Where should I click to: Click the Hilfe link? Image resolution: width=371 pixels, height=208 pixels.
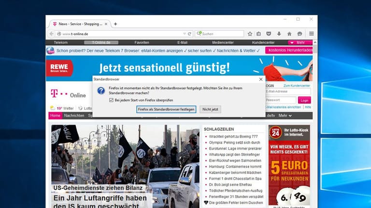click(308, 107)
